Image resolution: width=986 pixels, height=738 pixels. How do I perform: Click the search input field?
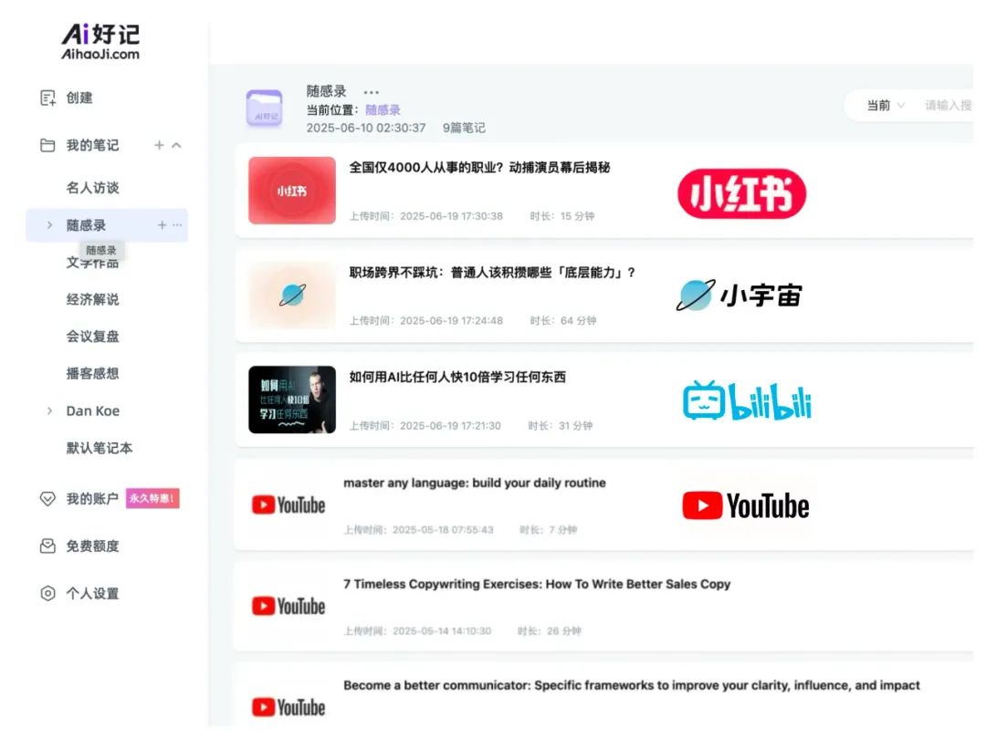click(949, 105)
